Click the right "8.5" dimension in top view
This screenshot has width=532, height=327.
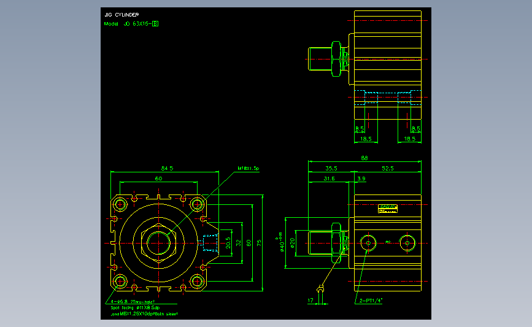415,129
